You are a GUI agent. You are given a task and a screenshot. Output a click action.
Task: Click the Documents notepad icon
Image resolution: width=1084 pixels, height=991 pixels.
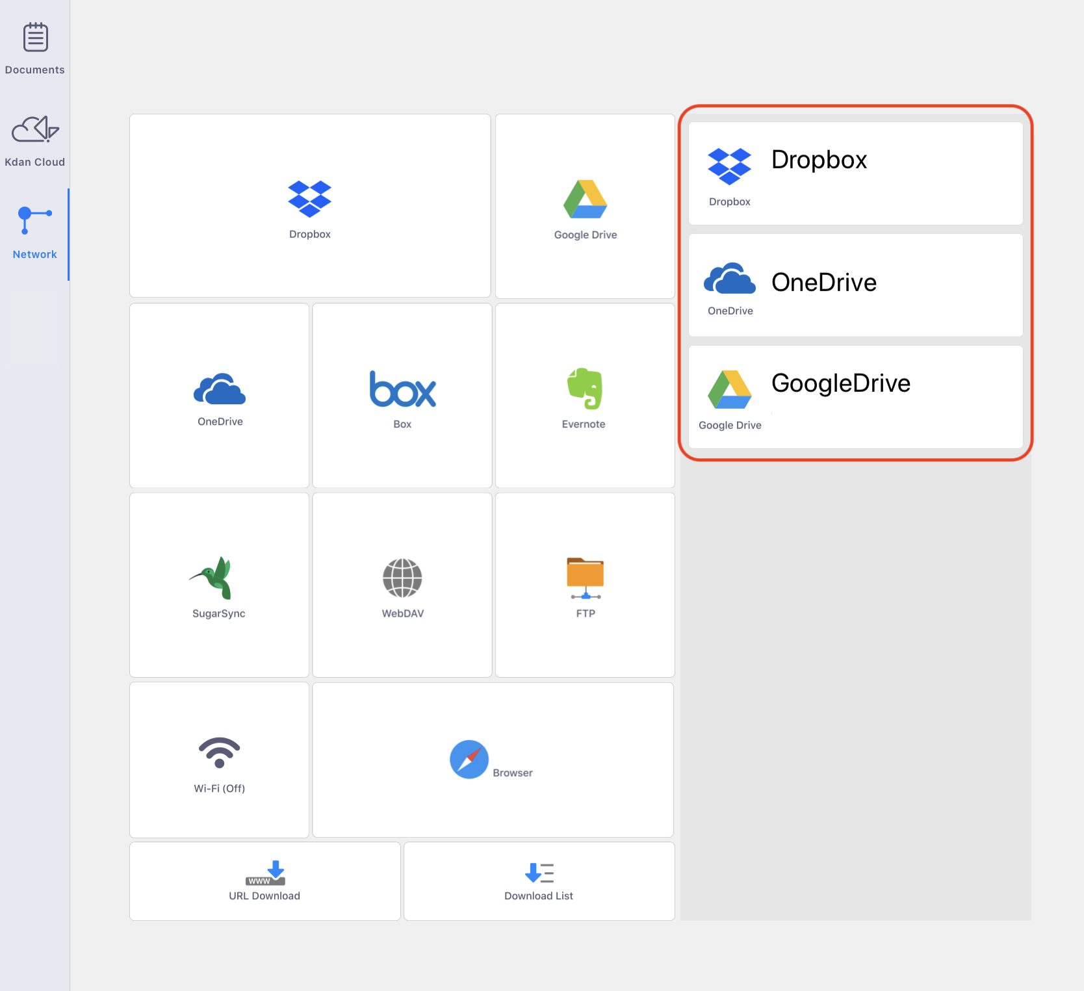tap(36, 37)
